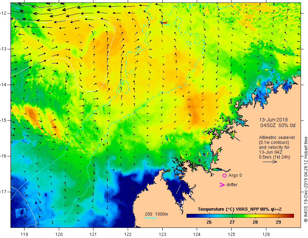This screenshot has width=308, height=238.
Task: Click the longitude 122 axis label
Action: click(x=128, y=234)
